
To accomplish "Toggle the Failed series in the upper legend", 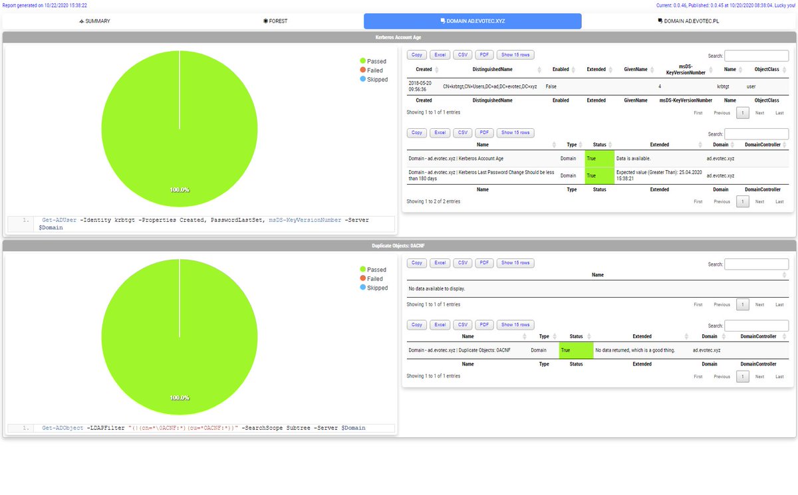I will (376, 70).
